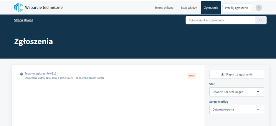Expand the Sortuj według dropdown Data utworzenia
The height and width of the screenshot is (126, 276).
tap(237, 109)
